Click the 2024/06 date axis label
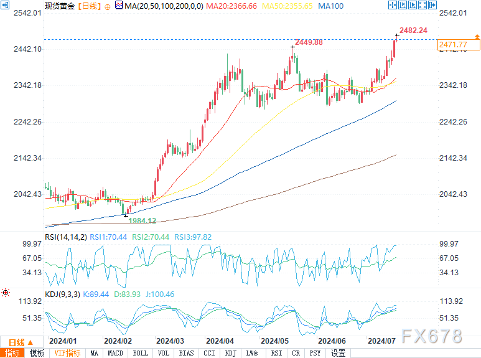The height and width of the screenshot is (358, 481). tap(332, 341)
